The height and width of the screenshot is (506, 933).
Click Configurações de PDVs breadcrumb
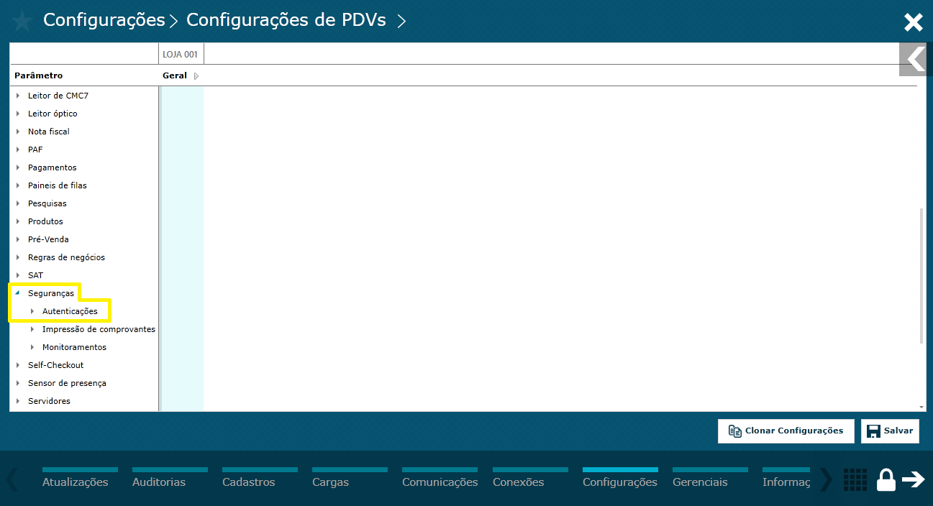[x=286, y=20]
